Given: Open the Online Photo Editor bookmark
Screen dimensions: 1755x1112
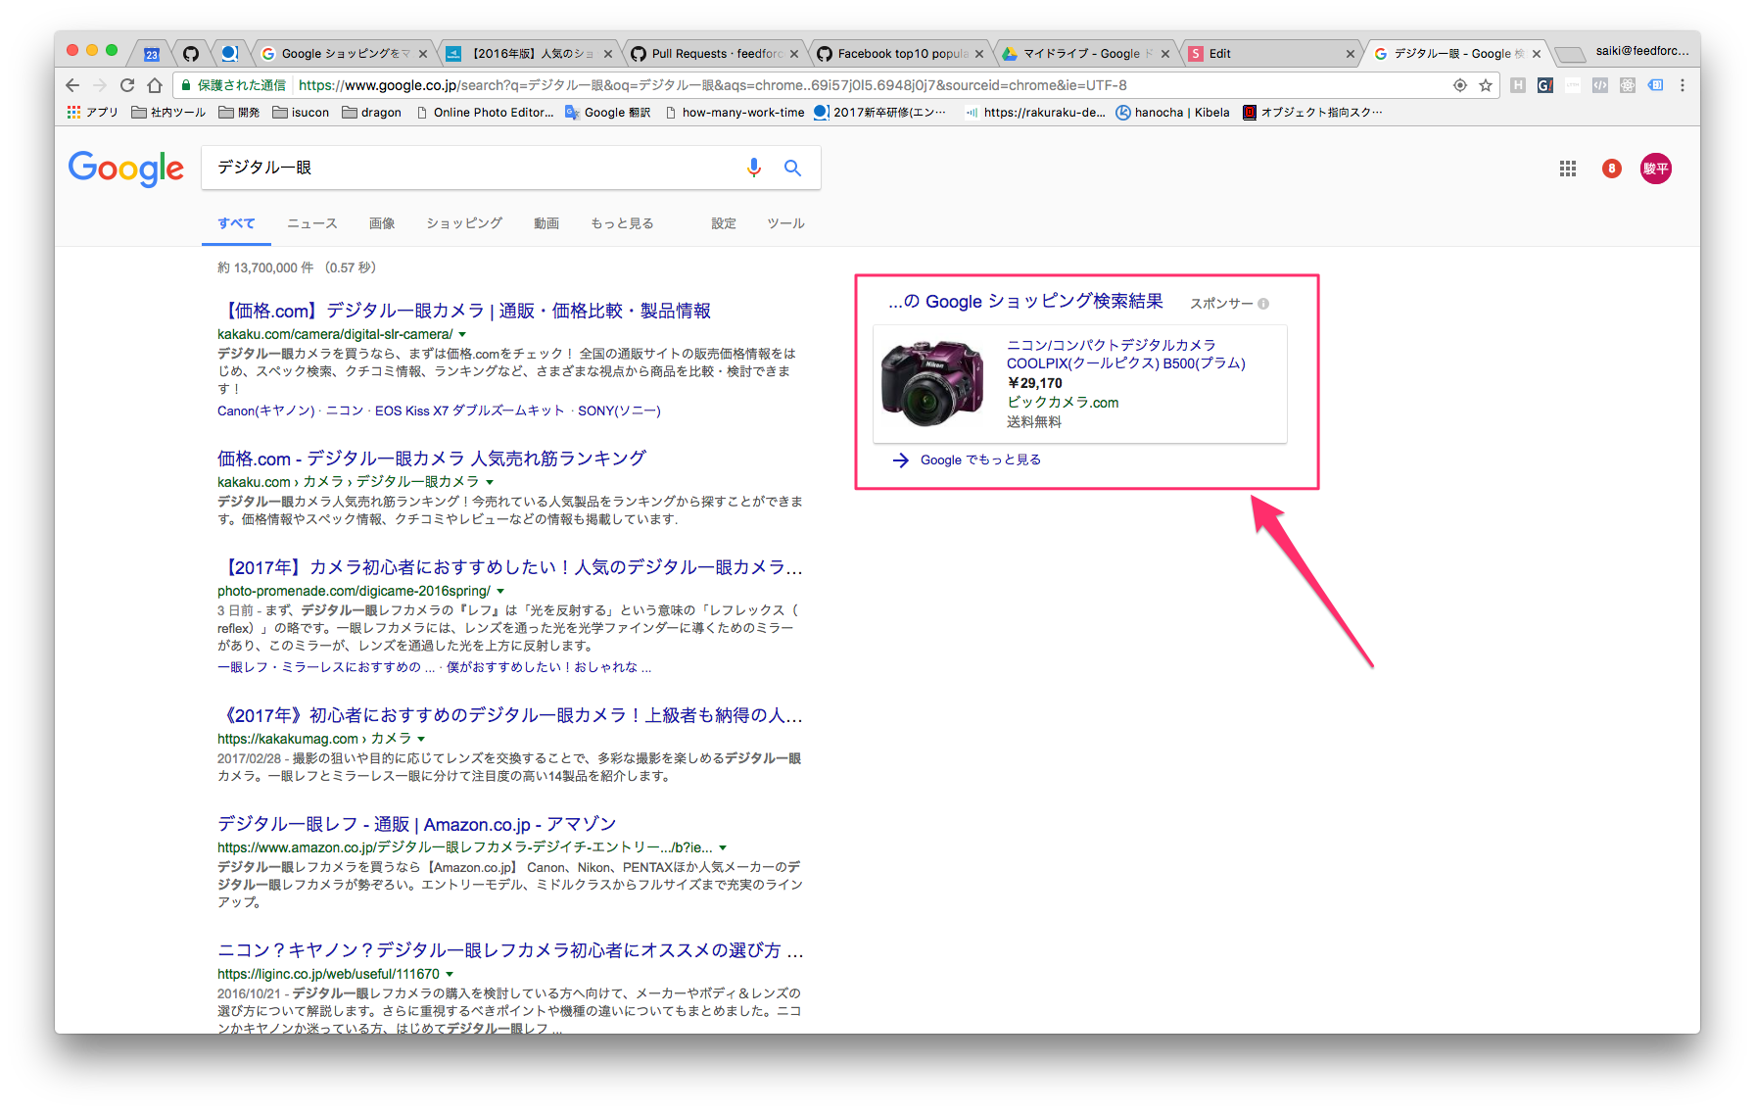Looking at the screenshot, I should (485, 113).
